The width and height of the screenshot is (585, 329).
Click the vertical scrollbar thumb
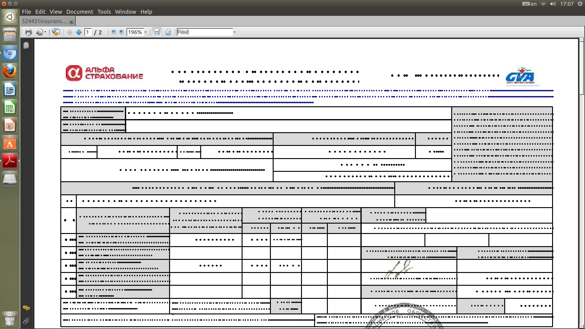pos(582,69)
